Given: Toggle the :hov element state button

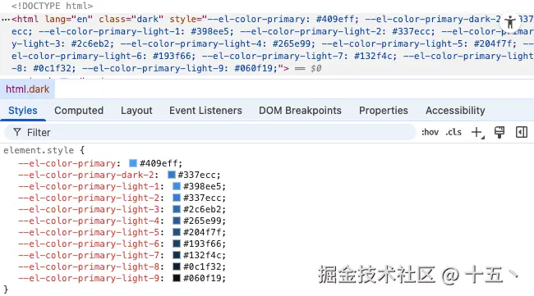Looking at the screenshot, I should click(x=430, y=132).
